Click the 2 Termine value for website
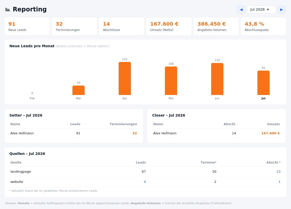 click(215, 182)
